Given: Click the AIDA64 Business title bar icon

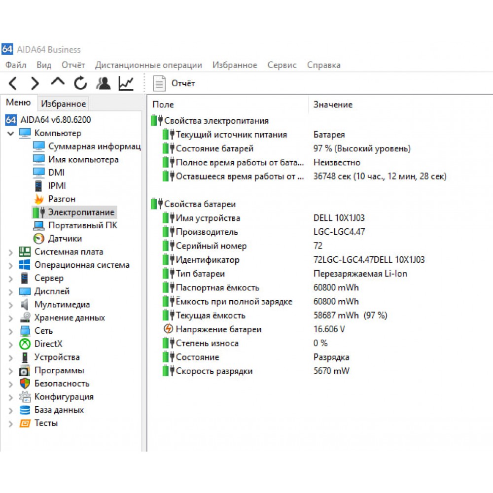Looking at the screenshot, I should pyautogui.click(x=7, y=49).
